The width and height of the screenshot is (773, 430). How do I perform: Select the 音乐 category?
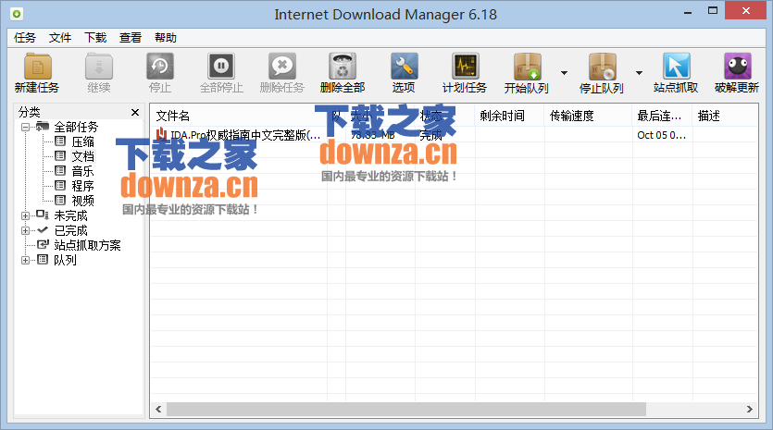pyautogui.click(x=82, y=171)
